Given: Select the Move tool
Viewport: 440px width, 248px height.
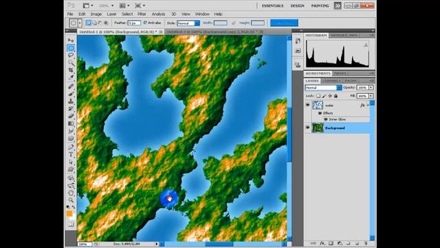Looking at the screenshot, I should [71, 41].
